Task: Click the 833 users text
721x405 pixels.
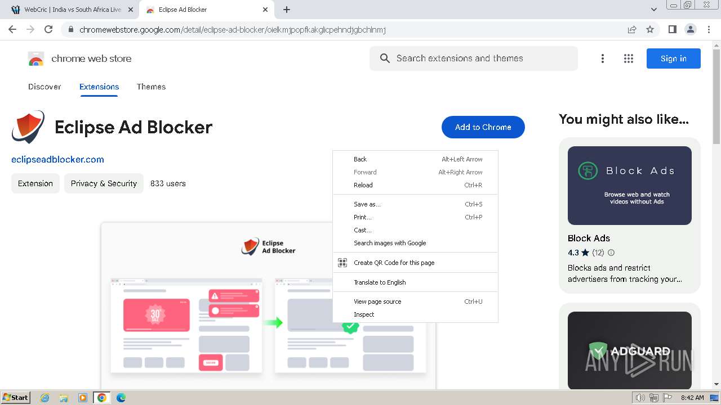Action: pos(168,183)
